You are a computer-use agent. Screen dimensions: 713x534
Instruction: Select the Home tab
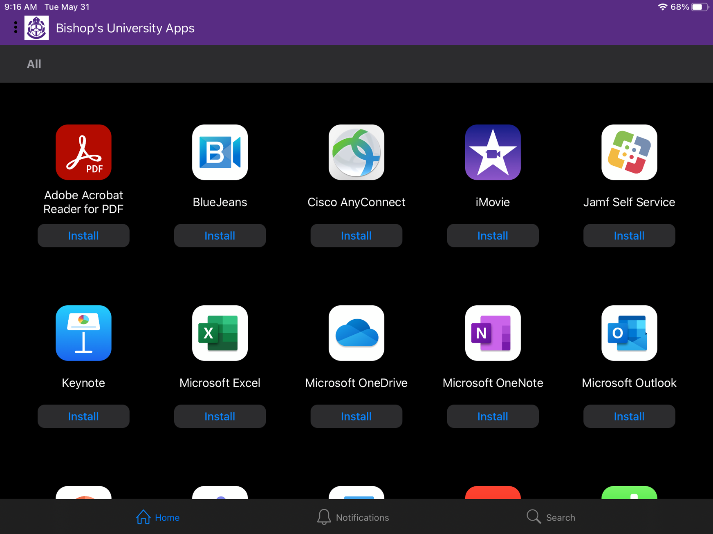coord(158,517)
